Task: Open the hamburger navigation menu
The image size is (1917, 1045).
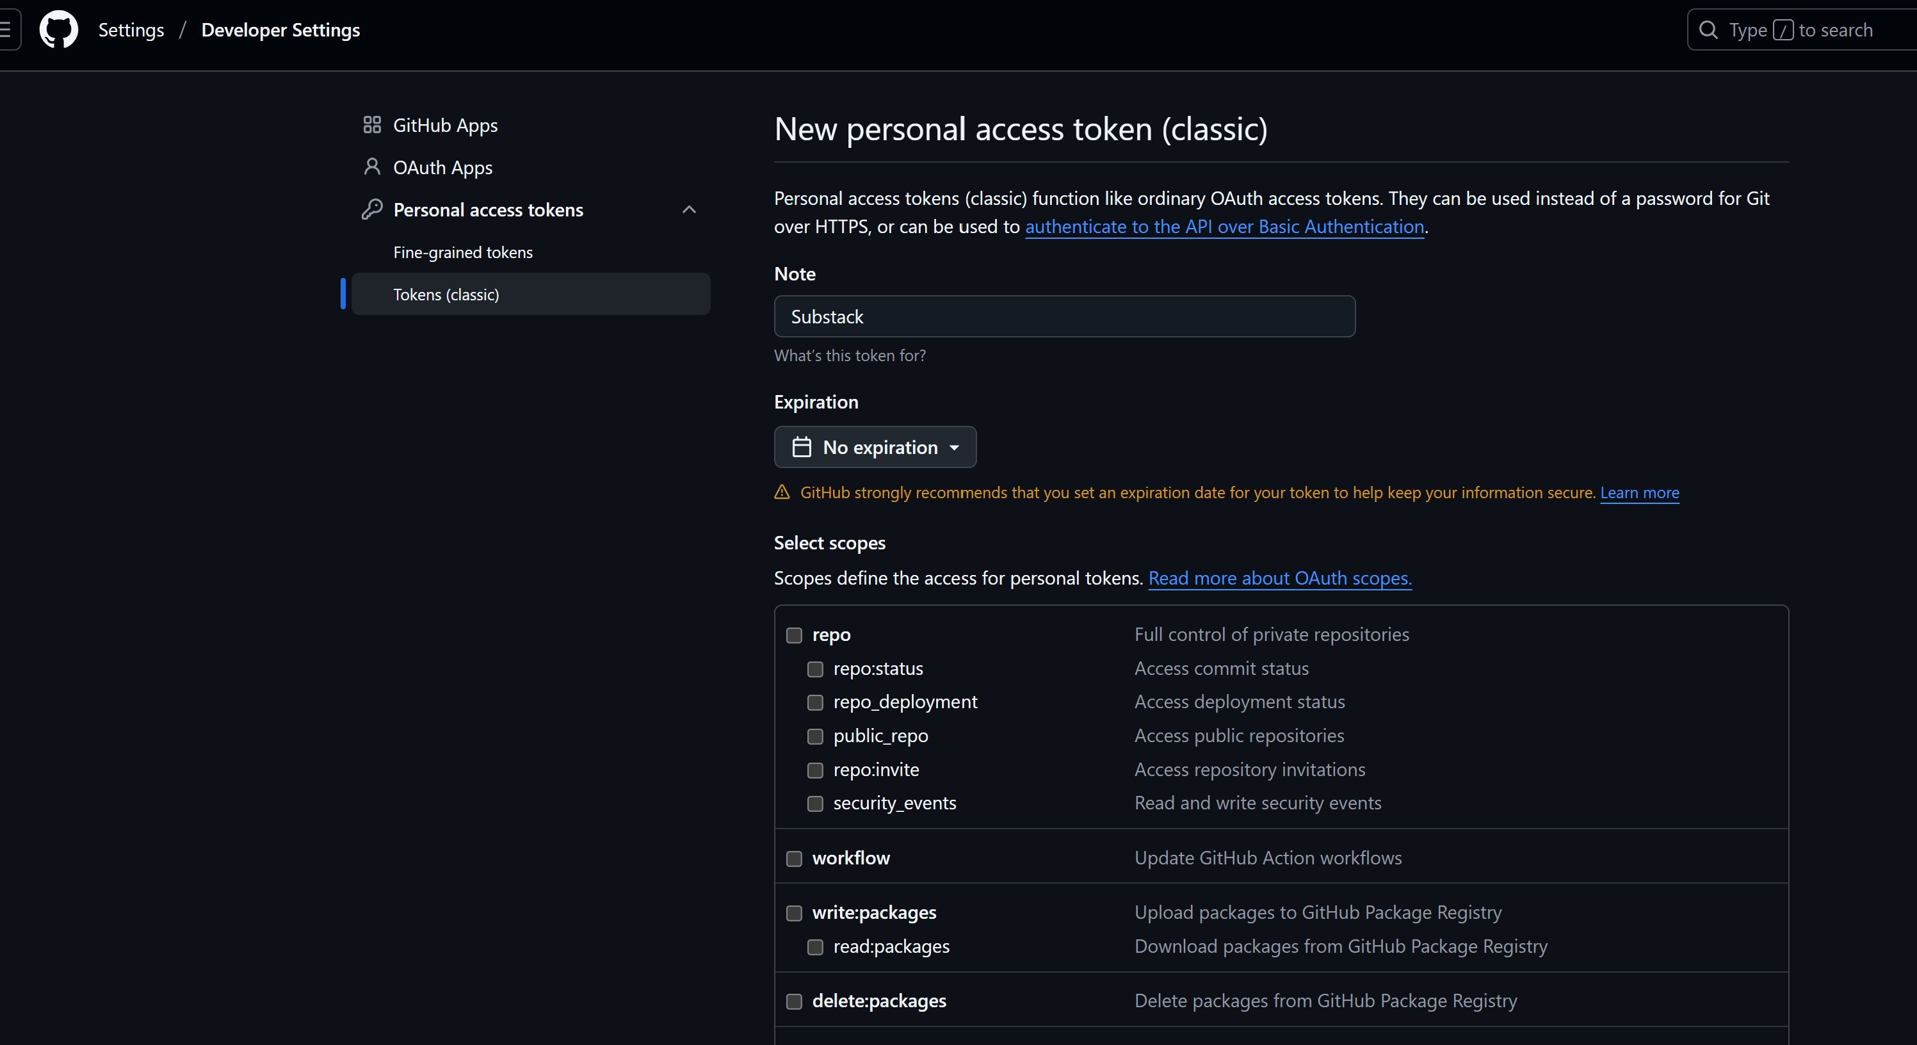Action: point(6,29)
